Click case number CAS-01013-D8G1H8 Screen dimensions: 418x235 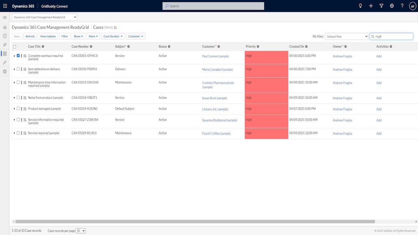click(x=85, y=83)
